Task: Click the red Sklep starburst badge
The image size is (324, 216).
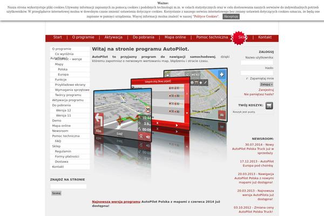Action: (x=239, y=38)
